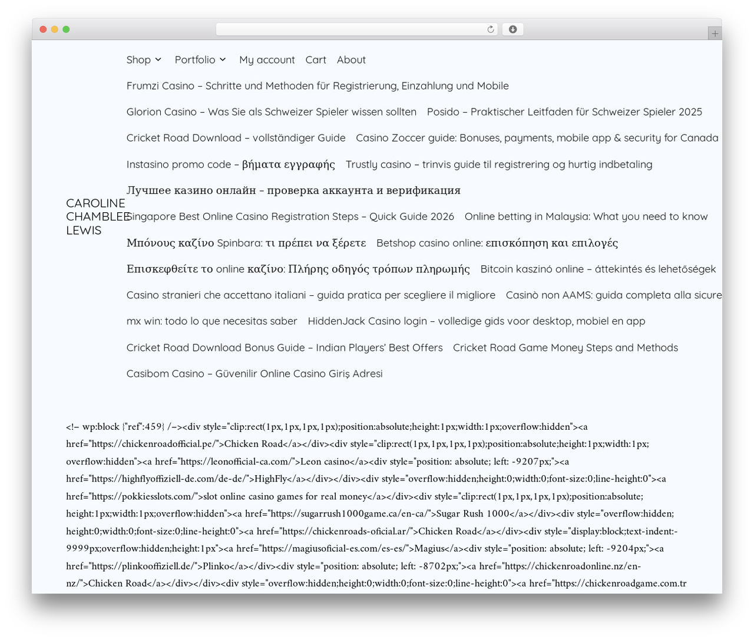The height and width of the screenshot is (639, 754).
Task: Open Online betting in Malaysia link
Action: click(586, 217)
